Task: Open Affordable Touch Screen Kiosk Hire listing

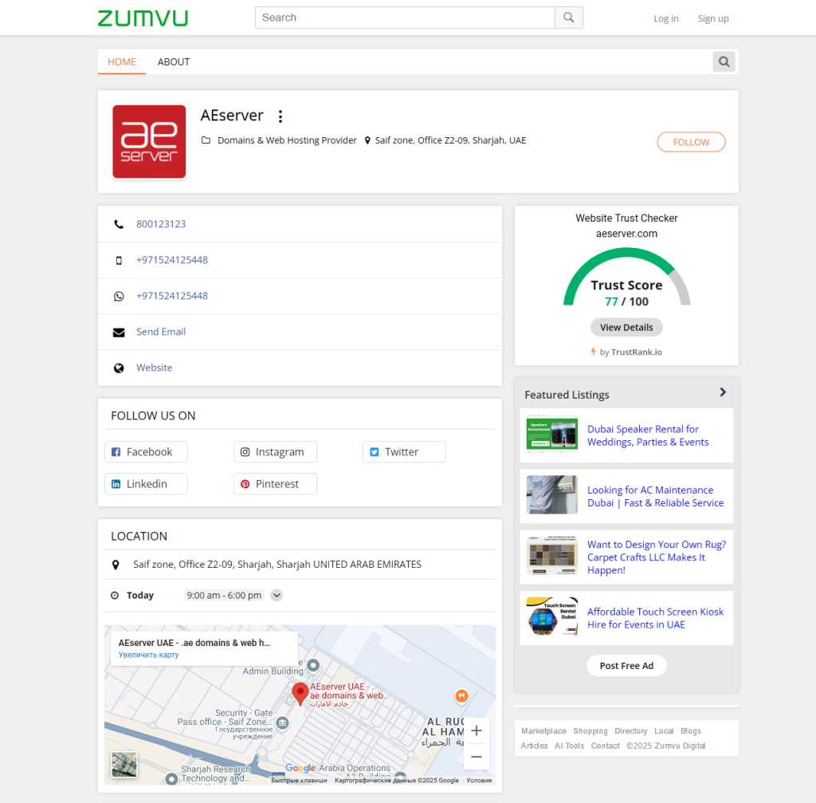Action: pos(655,618)
